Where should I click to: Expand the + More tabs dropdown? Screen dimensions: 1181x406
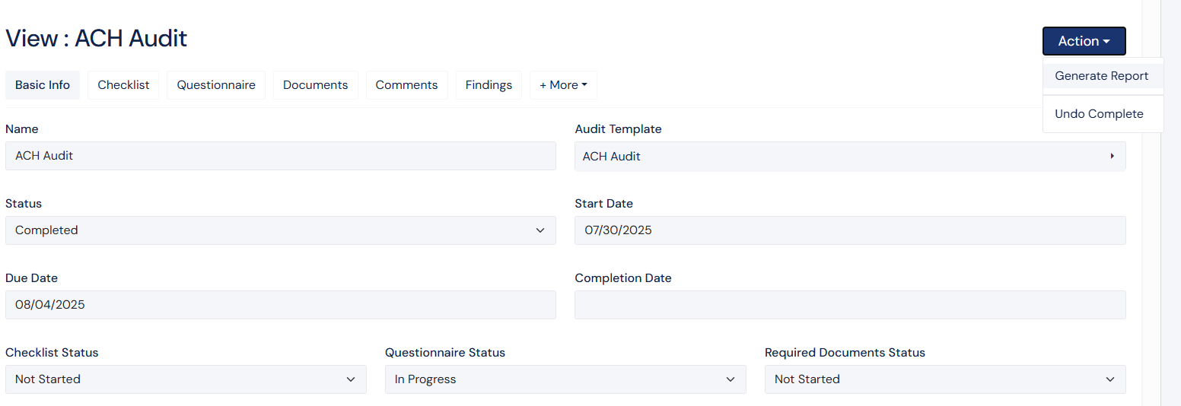coord(563,85)
